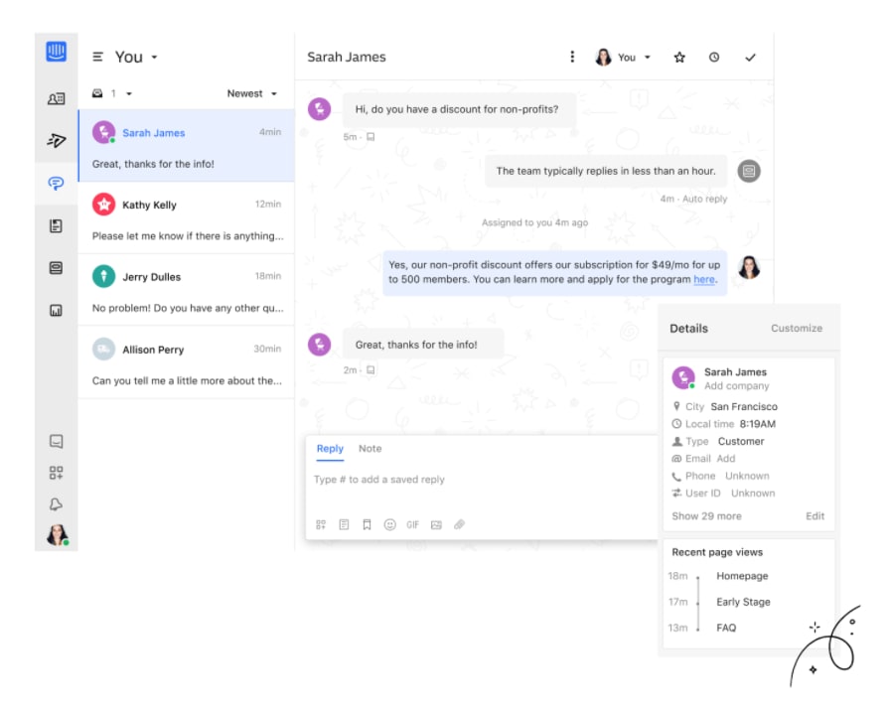The image size is (891, 711).
Task: Click your profile avatar in sidebar
Action: [57, 535]
